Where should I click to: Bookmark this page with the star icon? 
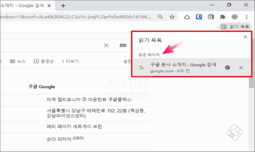(x=172, y=17)
